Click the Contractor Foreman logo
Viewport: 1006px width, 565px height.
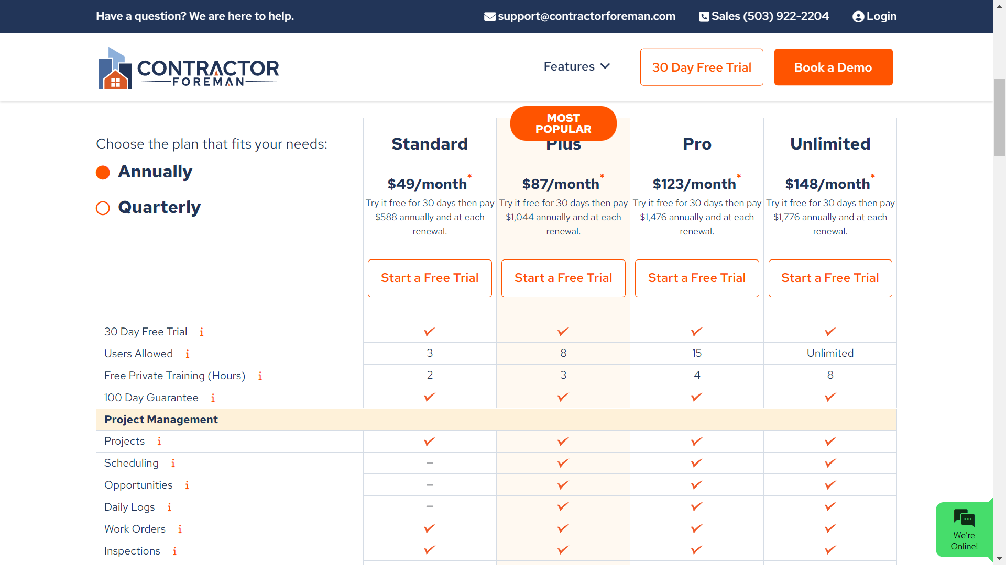[189, 68]
